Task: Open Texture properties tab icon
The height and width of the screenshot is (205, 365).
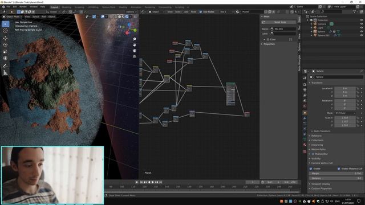Action: pos(305,151)
